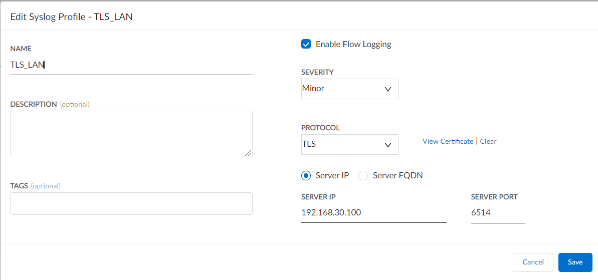598x280 pixels.
Task: Click the Description box resize handle
Action: pos(248,153)
